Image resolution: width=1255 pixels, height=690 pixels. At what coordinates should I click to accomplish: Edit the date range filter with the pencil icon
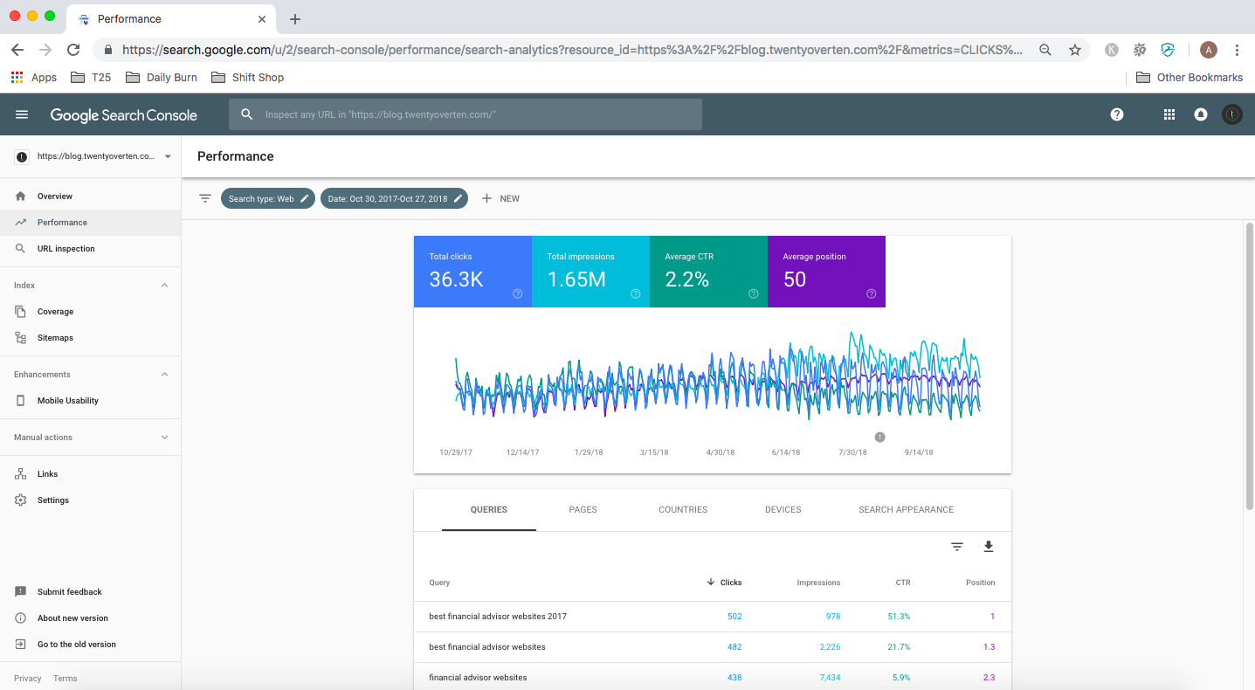458,198
